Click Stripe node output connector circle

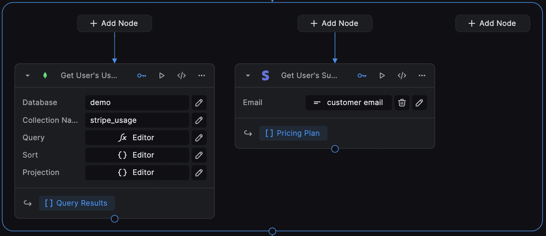tap(335, 149)
